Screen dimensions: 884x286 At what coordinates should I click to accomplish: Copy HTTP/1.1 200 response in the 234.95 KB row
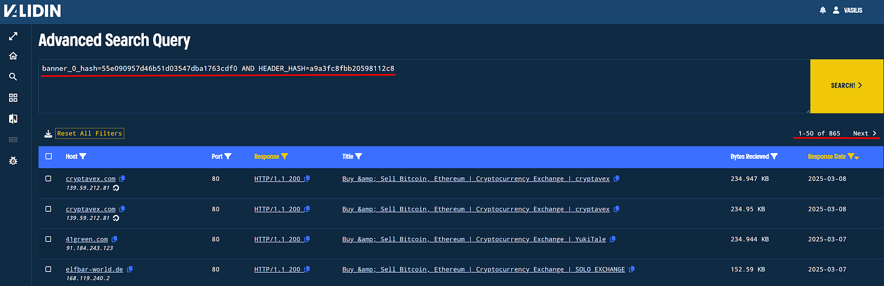pyautogui.click(x=307, y=209)
